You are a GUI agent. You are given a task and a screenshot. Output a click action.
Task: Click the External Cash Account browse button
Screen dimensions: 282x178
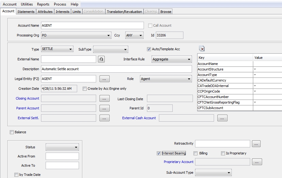(x=222, y=118)
